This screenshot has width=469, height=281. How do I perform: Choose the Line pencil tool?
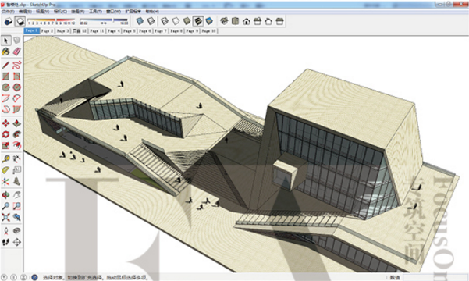click(5, 65)
